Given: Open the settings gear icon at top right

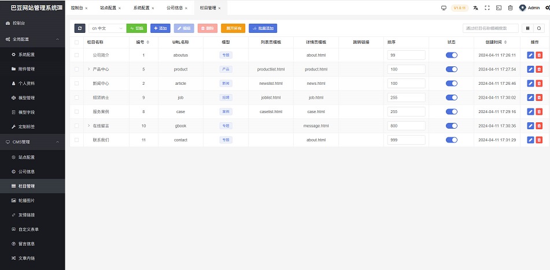Looking at the screenshot, I should [x=548, y=7].
